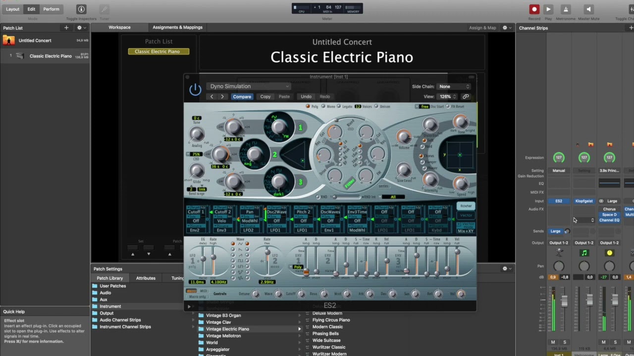Image resolution: width=634 pixels, height=356 pixels.
Task: Select Oscillator 2 number button
Action: click(x=275, y=155)
